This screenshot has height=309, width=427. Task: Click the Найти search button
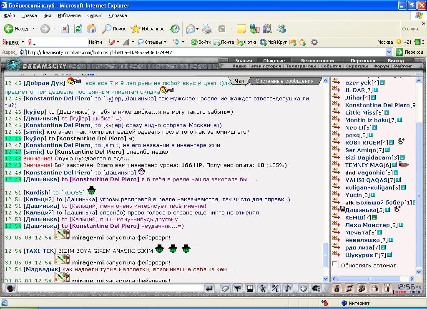95,42
